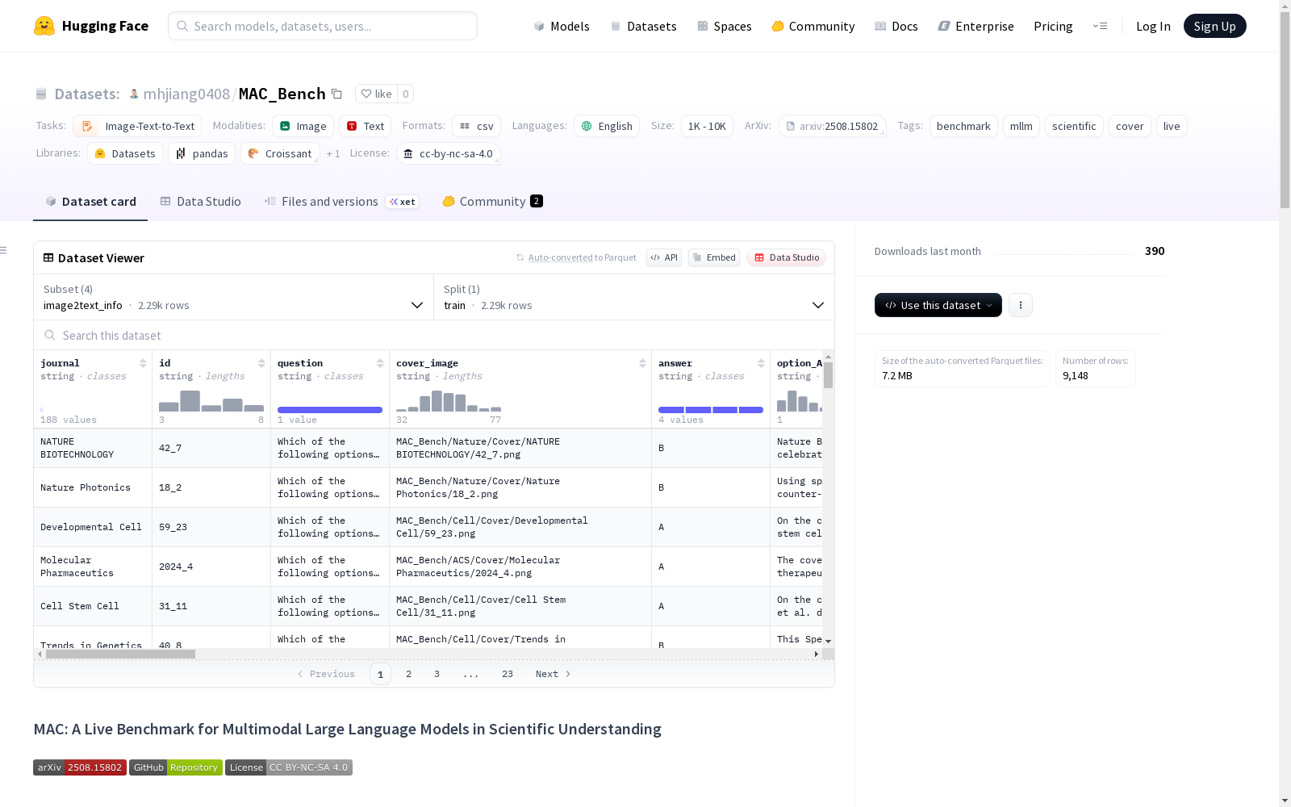Copy dataset name with the copy icon
Screen dimensions: 1291x807
tap(336, 94)
